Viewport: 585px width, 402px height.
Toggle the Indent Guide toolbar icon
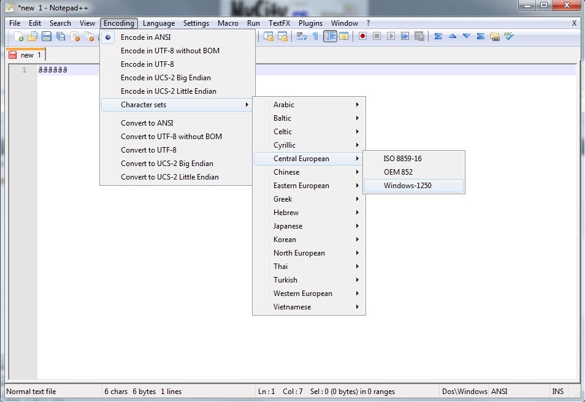tap(330, 37)
